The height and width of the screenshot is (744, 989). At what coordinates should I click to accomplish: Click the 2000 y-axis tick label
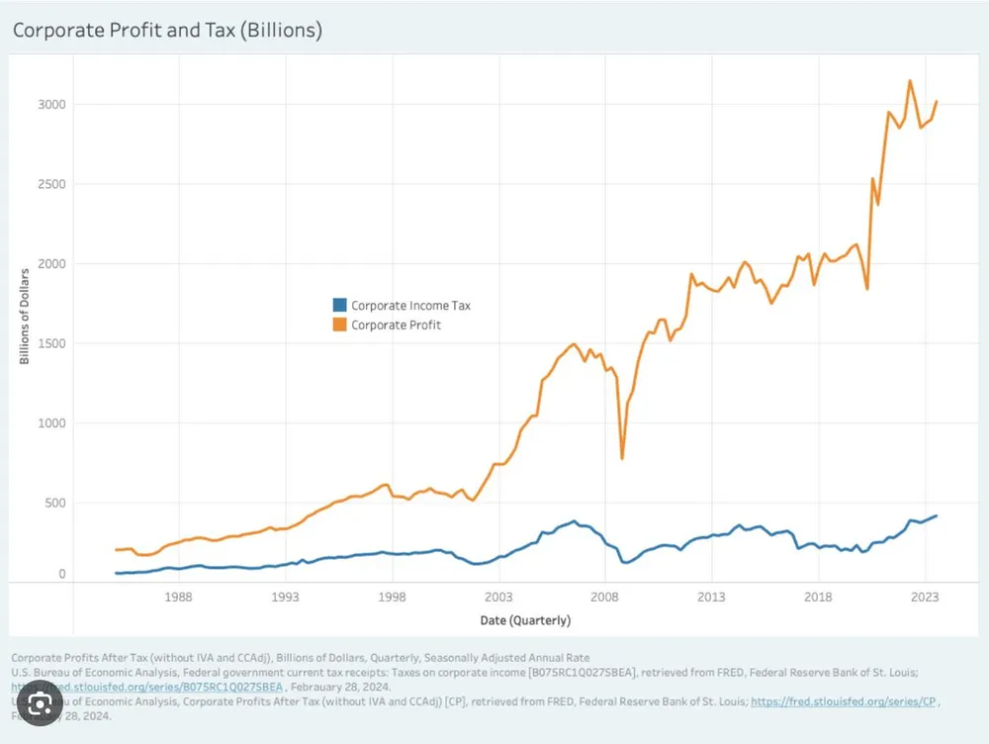[52, 264]
